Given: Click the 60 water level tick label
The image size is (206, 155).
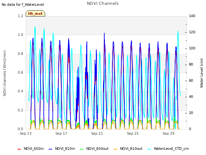Looking at the screenshot, I should click(x=191, y=80).
